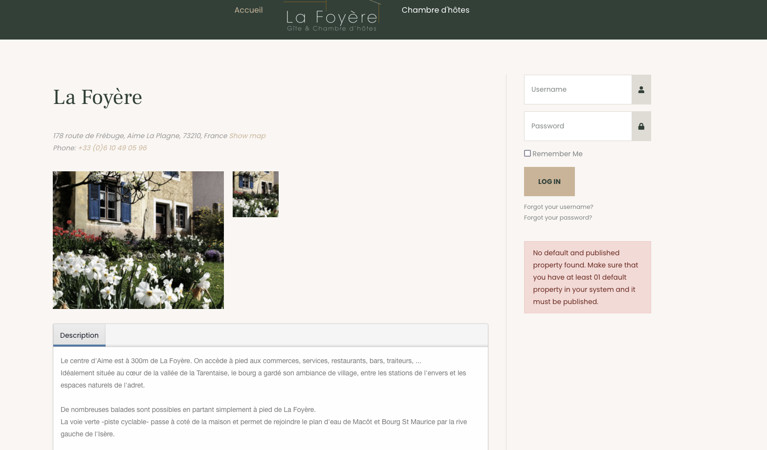The width and height of the screenshot is (767, 450).
Task: Click the address text 178 route de Frébuge
Action: [140, 136]
